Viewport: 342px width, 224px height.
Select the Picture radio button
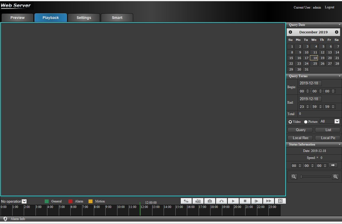tap(306, 122)
